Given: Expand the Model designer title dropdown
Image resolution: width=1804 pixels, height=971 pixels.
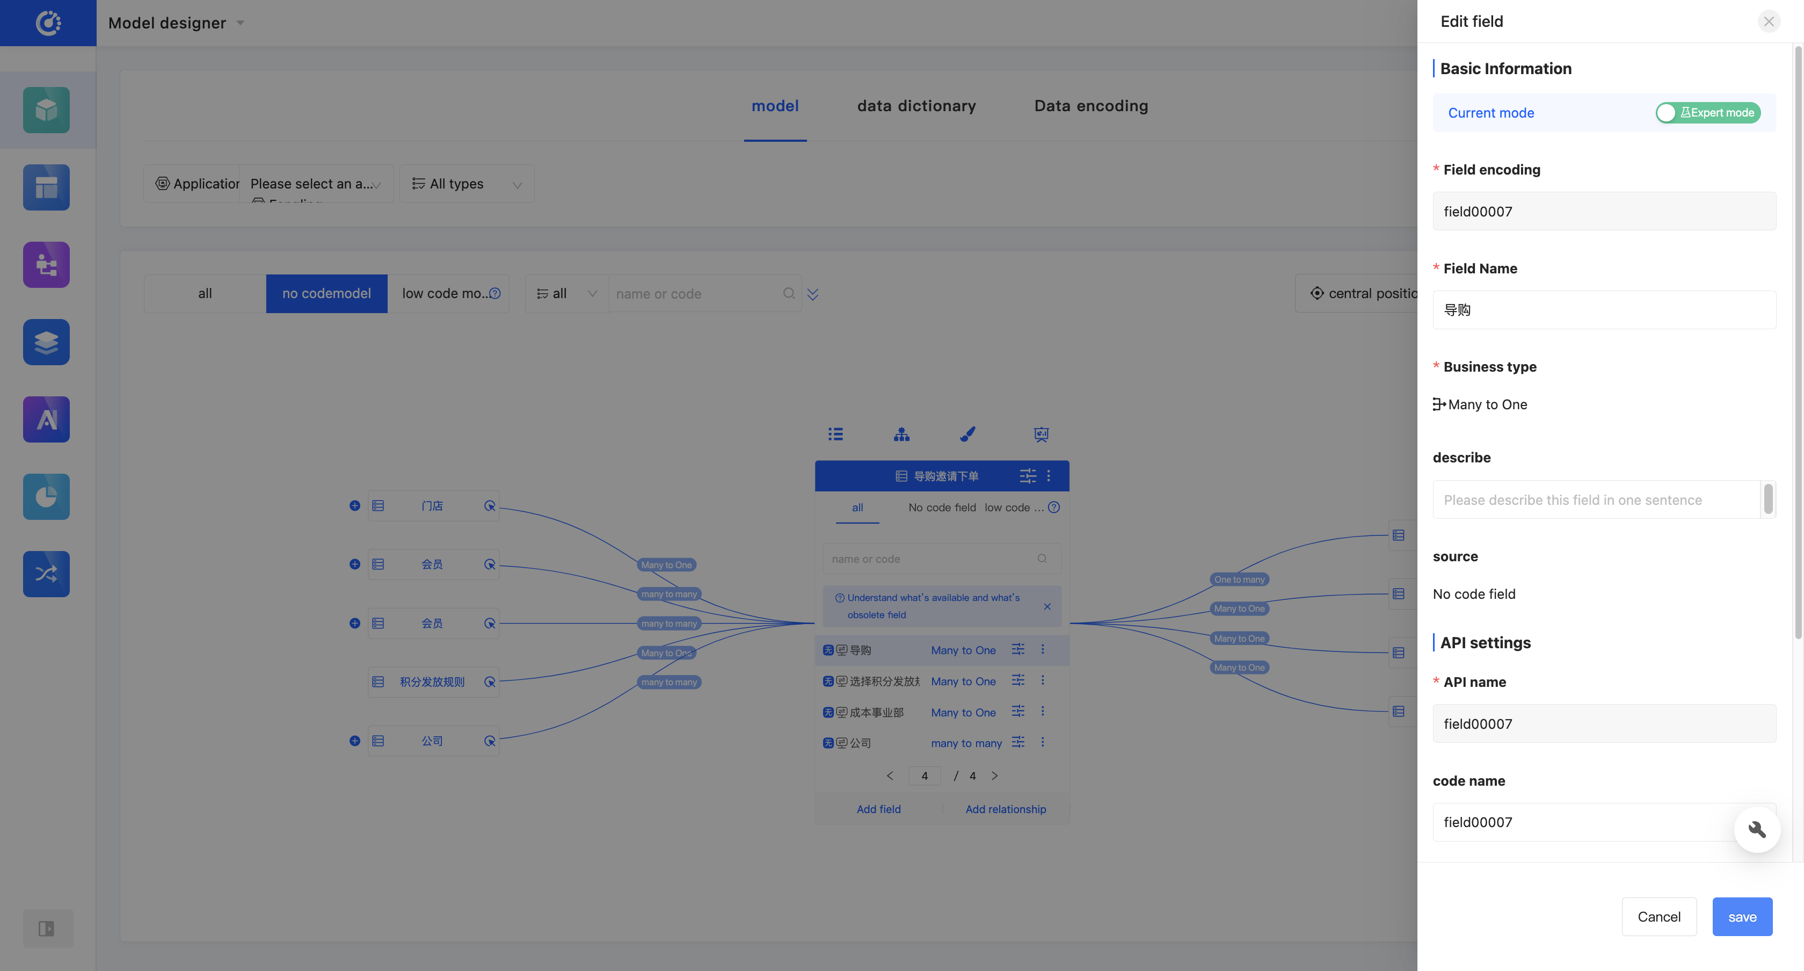Looking at the screenshot, I should point(240,23).
